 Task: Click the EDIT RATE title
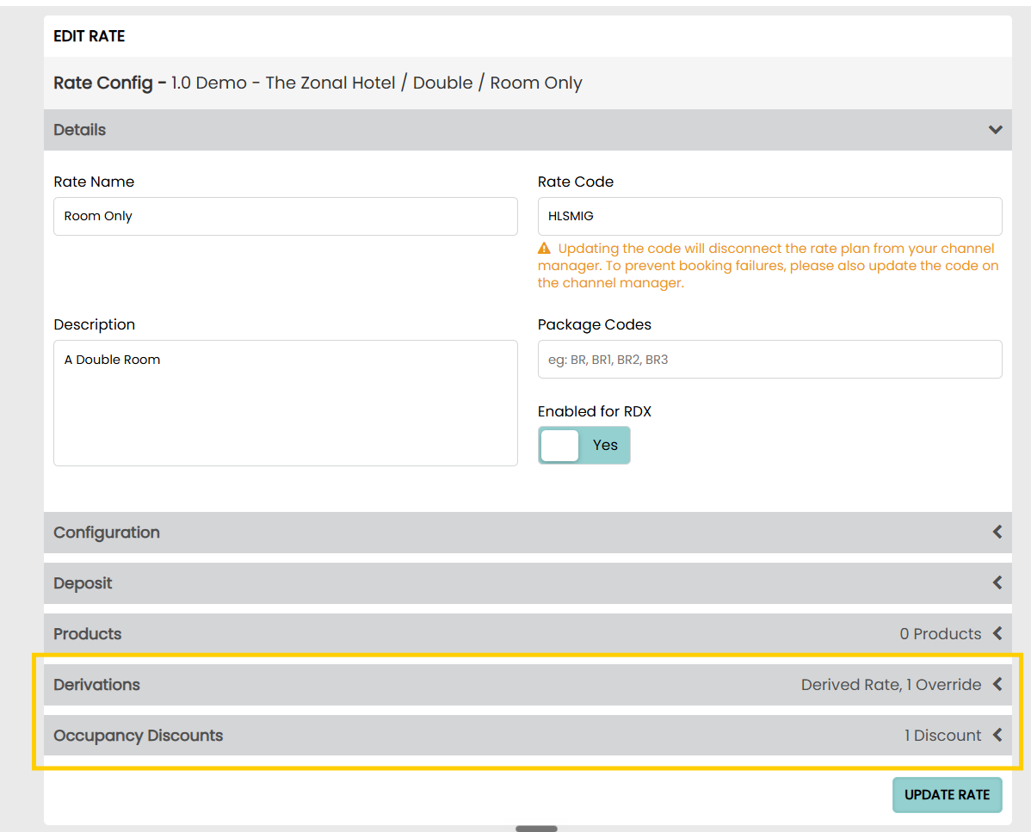tap(89, 36)
